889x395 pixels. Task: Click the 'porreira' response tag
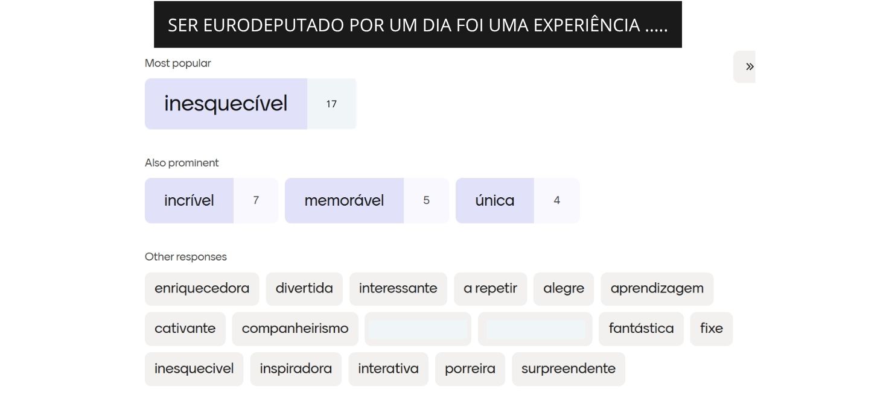click(x=470, y=368)
